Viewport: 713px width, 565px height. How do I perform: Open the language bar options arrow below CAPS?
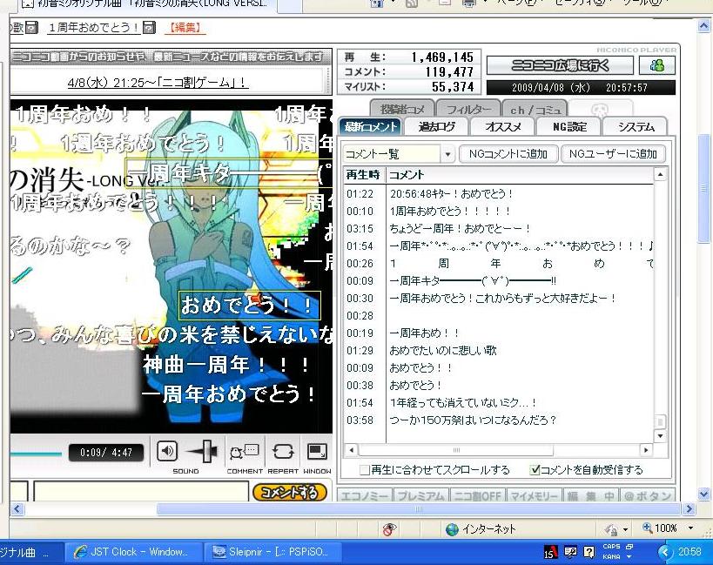629,557
